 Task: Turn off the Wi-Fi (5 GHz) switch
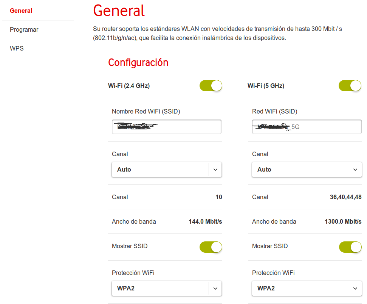(350, 86)
